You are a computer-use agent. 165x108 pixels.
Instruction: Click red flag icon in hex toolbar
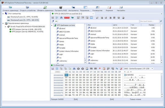coord(100,69)
